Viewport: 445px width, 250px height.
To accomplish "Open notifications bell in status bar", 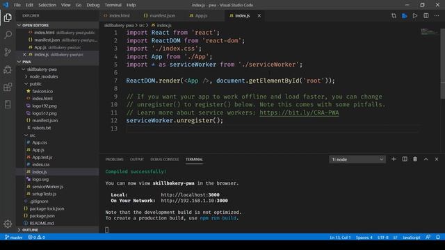I will 438,237.
